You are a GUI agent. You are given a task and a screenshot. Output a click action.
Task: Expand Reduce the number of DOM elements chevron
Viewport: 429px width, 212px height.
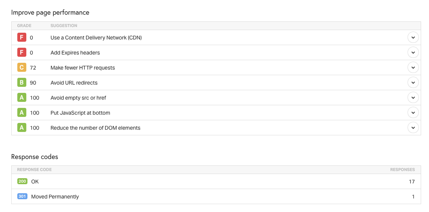pos(413,128)
